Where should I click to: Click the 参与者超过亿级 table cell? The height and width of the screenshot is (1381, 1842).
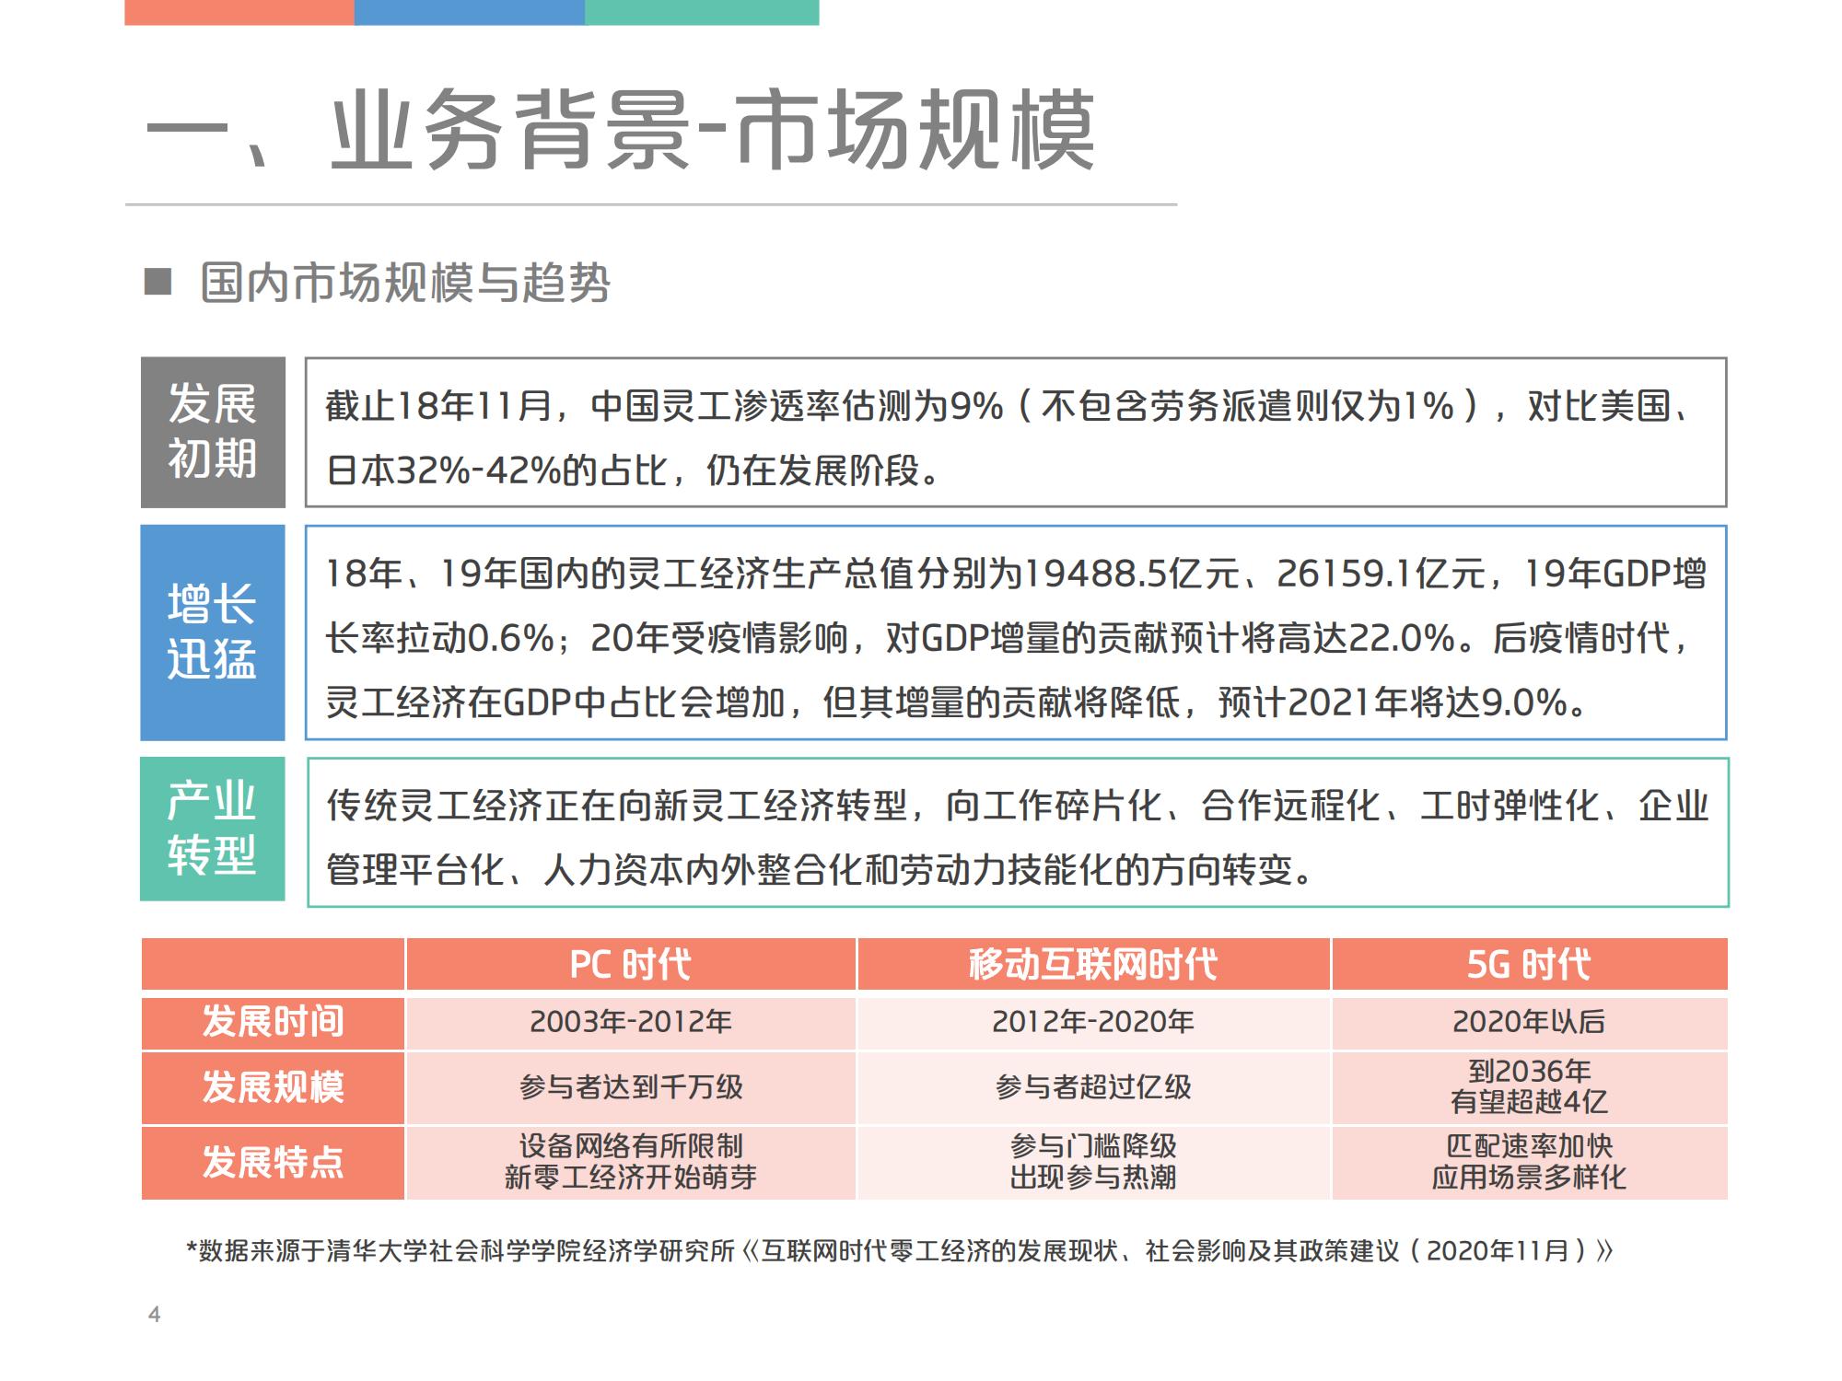[x=1092, y=1087]
